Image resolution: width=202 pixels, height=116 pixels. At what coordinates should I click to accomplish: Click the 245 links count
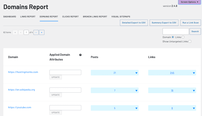[172, 73]
